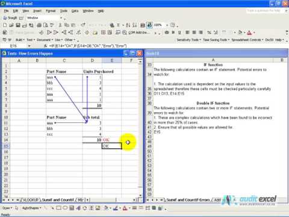Open the Window menu
This screenshot has height=217, width=289.
pyautogui.click(x=88, y=11)
